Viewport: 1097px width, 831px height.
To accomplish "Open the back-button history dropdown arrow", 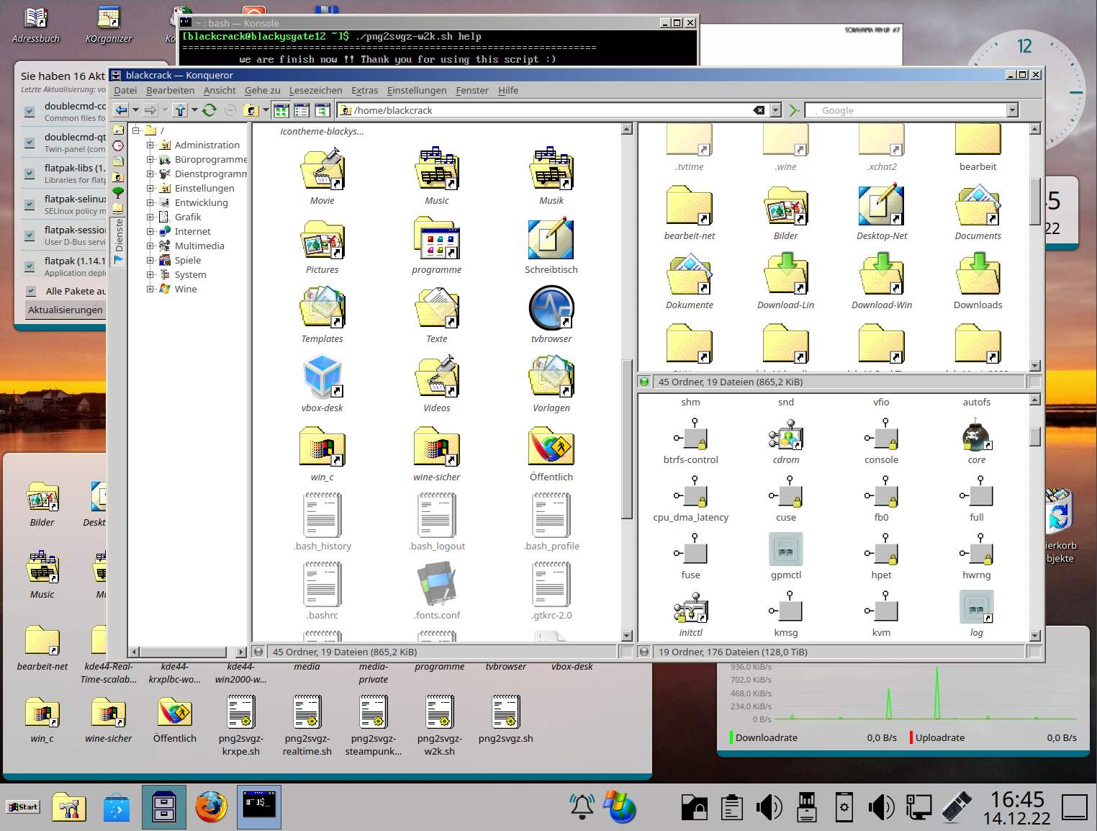I will pyautogui.click(x=135, y=111).
